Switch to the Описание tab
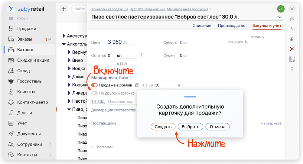Screen dimensions: 303x164 (202, 25)
